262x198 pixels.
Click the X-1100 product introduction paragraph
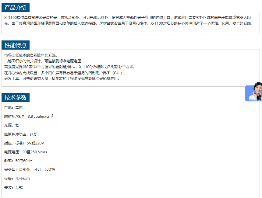tap(130, 20)
